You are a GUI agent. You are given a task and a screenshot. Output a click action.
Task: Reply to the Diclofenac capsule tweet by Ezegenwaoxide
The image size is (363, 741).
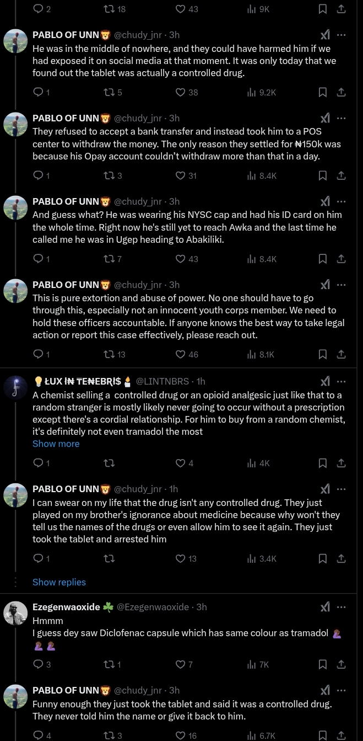39,664
